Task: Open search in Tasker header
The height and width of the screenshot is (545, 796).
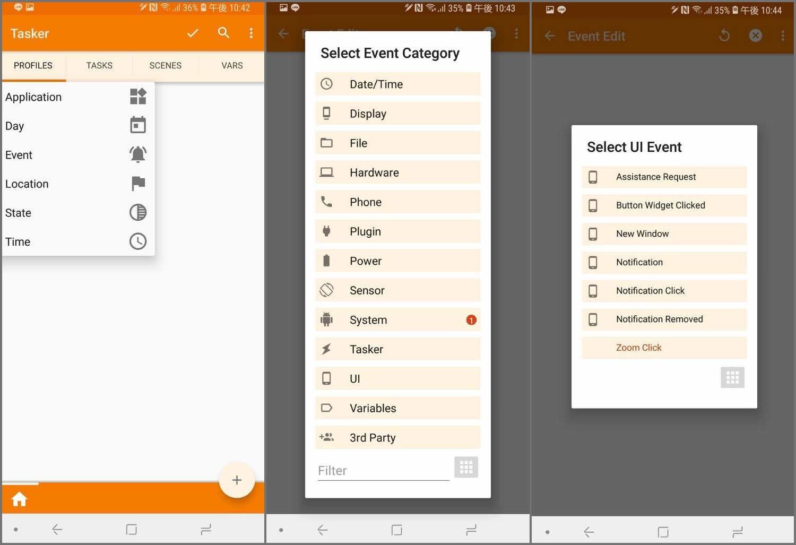Action: point(223,33)
